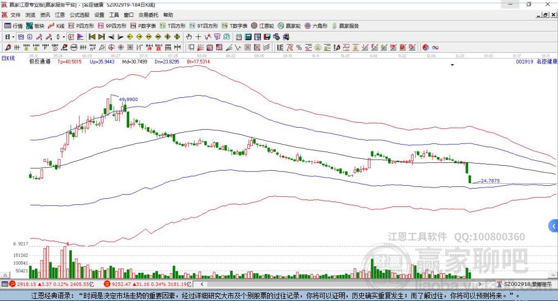
Task: Open the 浏览 menu
Action: coord(31,15)
